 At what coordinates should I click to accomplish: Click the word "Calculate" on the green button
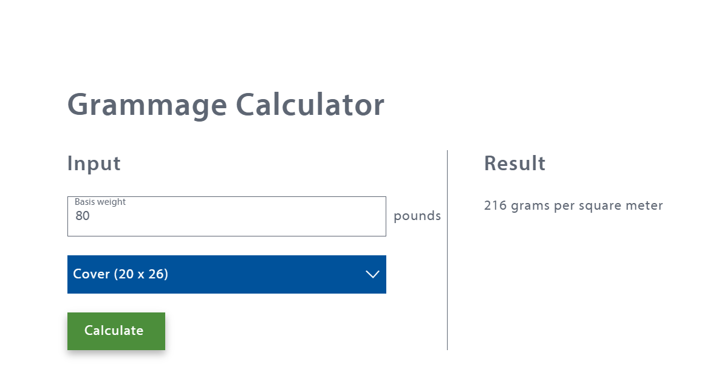(114, 331)
